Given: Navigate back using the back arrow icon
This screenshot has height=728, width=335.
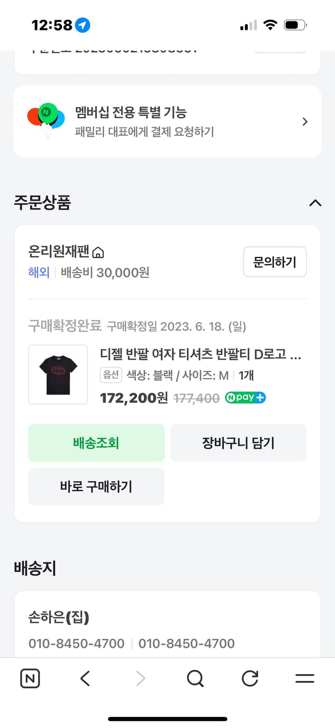Looking at the screenshot, I should click(85, 678).
